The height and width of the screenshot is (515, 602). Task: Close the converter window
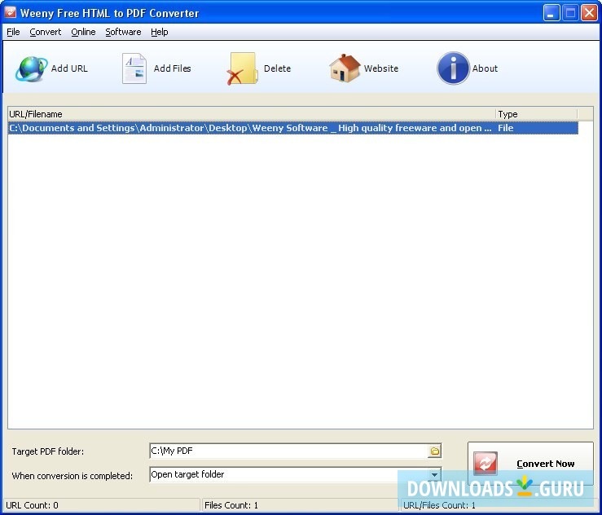click(x=589, y=13)
